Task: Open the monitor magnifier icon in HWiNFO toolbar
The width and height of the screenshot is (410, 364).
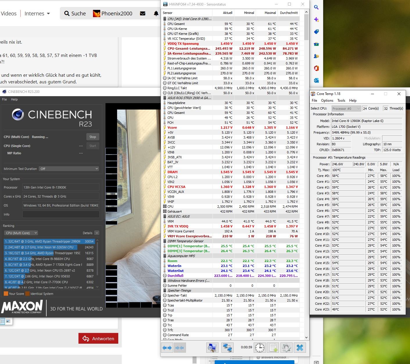Action: click(212, 348)
